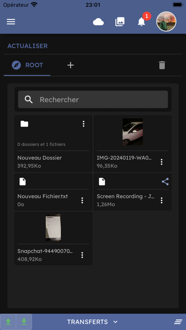The width and height of the screenshot is (186, 330).
Task: Select the ROOT tab
Action: coord(27,65)
